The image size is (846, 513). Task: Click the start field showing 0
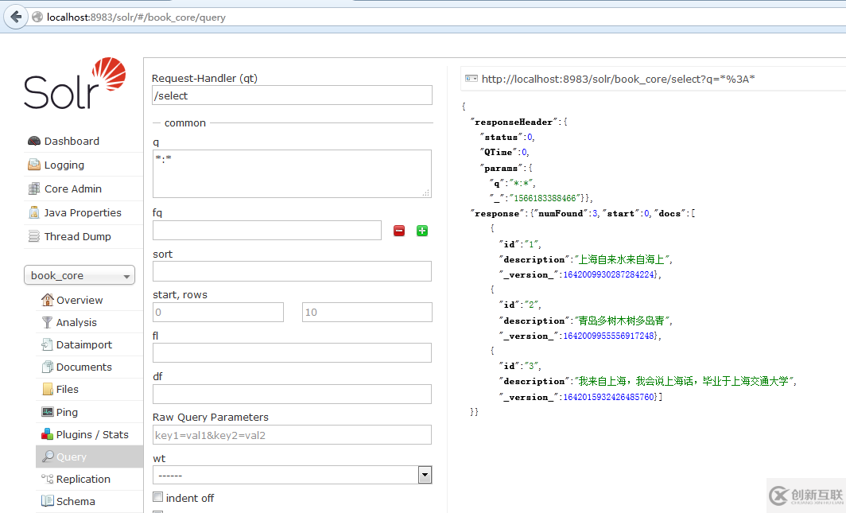coord(218,312)
